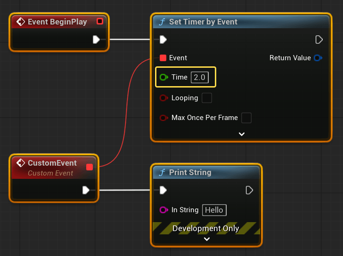343x256 pixels.
Task: Enable the Looping checkbox
Action: coord(206,98)
